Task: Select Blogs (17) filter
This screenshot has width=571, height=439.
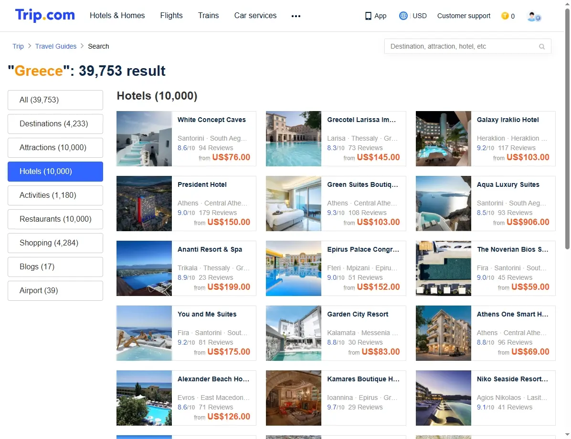Action: 55,267
